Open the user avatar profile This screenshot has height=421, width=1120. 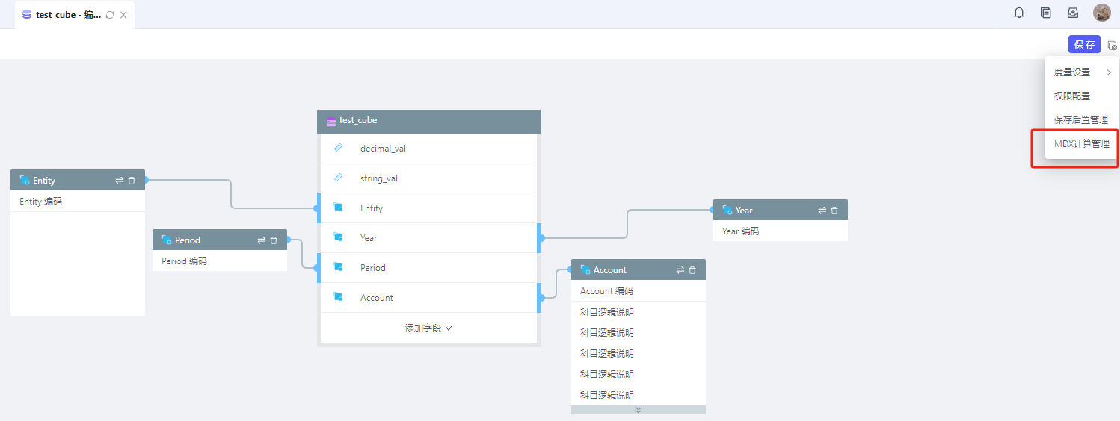1101,13
